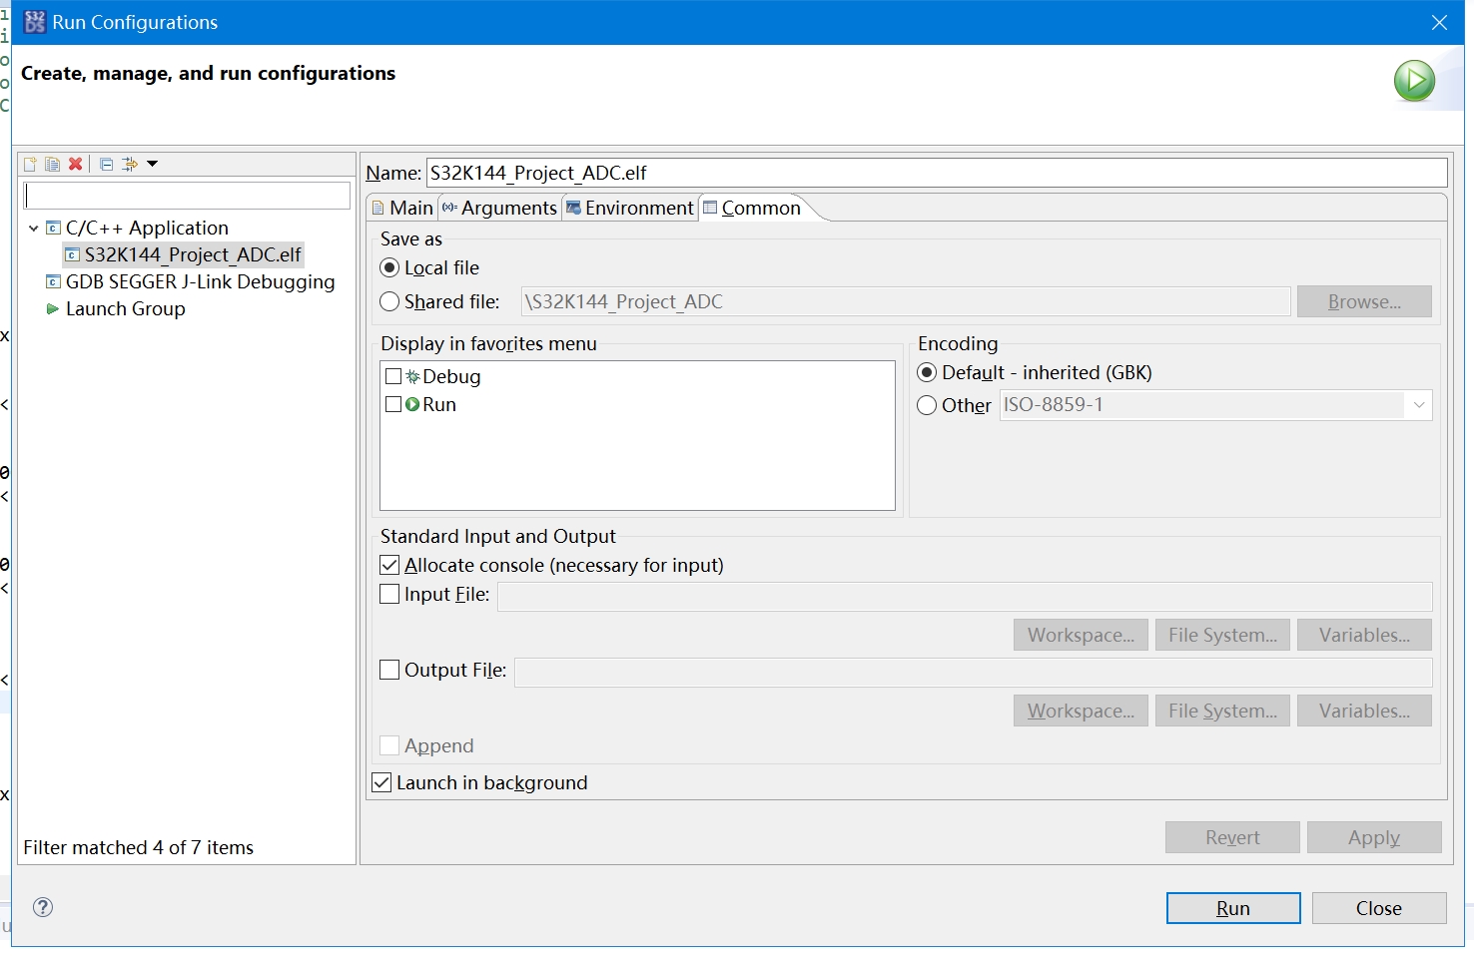Toggle Allocate console checkbox
1474x956 pixels.
[x=390, y=566]
